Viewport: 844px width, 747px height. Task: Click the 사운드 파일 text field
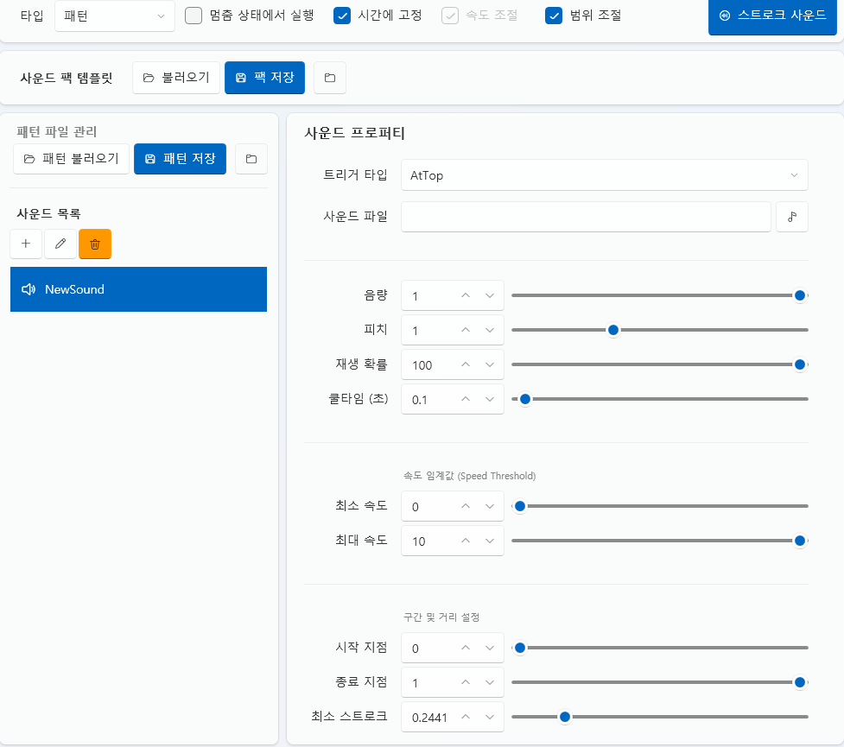[x=585, y=218]
